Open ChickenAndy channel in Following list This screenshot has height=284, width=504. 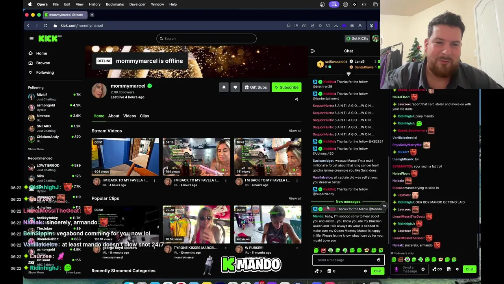(x=54, y=139)
